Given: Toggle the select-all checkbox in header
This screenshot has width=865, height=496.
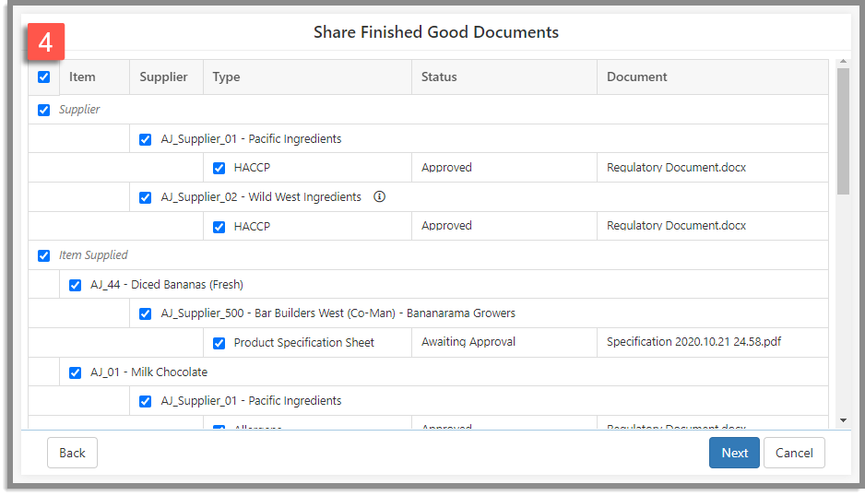Looking at the screenshot, I should point(44,77).
